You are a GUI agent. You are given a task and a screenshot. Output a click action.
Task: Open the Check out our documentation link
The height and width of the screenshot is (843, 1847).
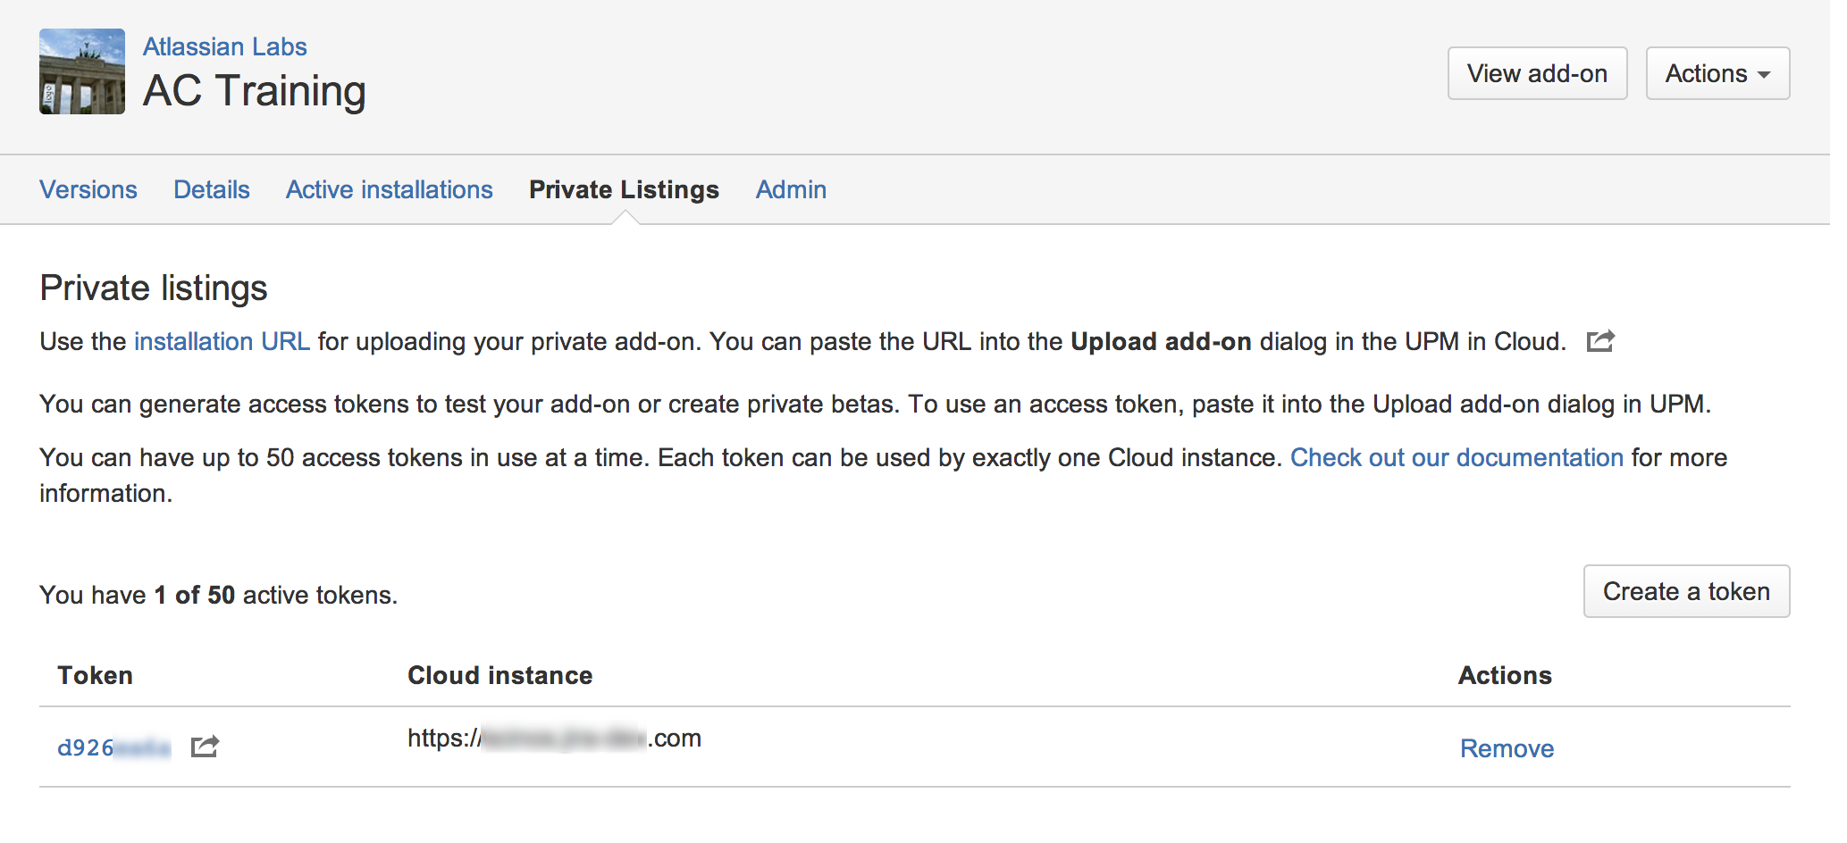(x=1457, y=457)
